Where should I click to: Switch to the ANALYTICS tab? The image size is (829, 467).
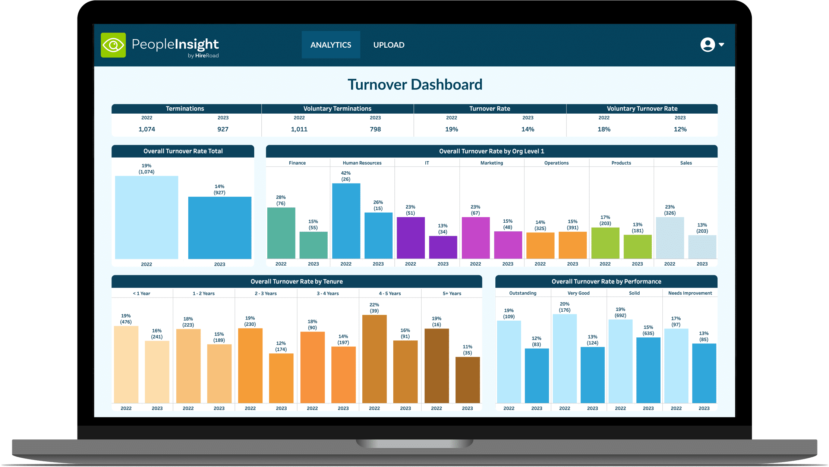[x=331, y=45]
